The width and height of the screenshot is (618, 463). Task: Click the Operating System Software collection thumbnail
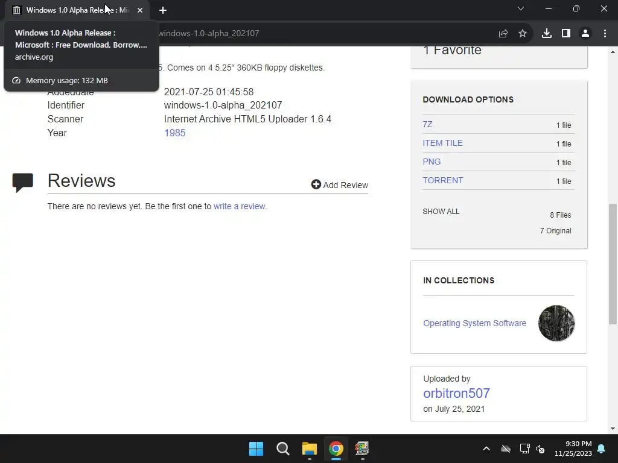point(556,323)
